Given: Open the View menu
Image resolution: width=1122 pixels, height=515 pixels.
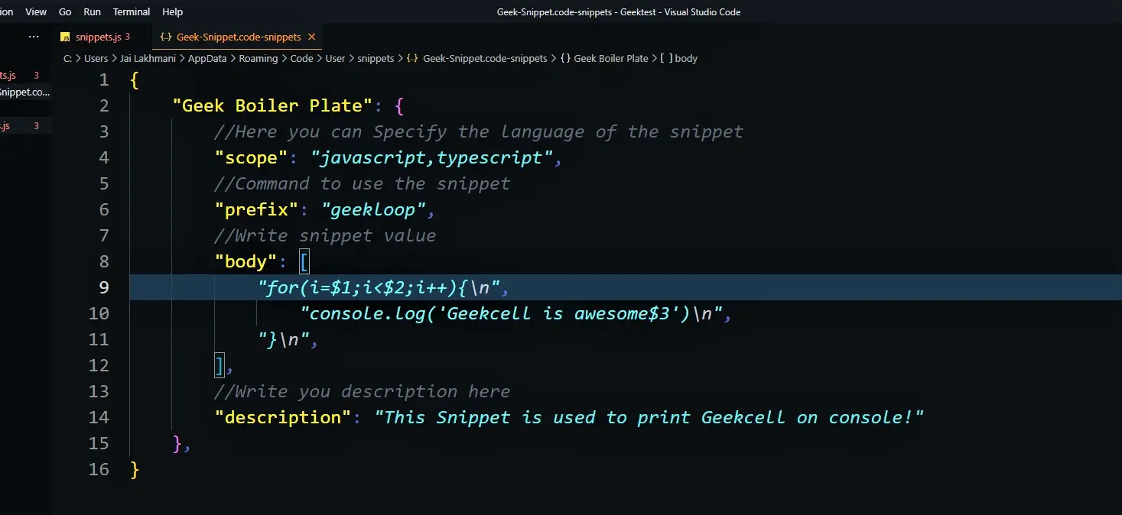Looking at the screenshot, I should coord(36,11).
